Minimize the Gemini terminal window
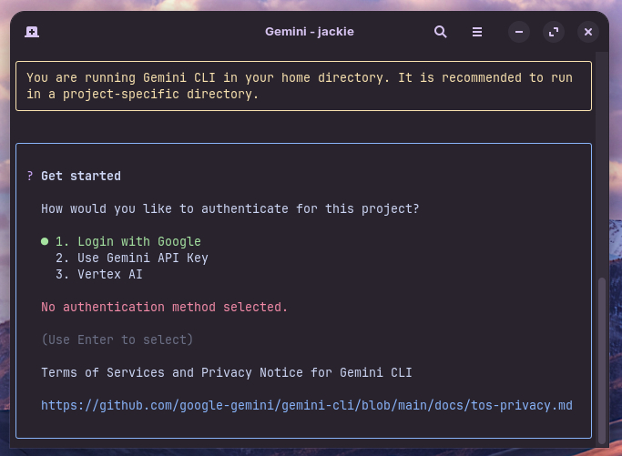622x456 pixels. [519, 32]
